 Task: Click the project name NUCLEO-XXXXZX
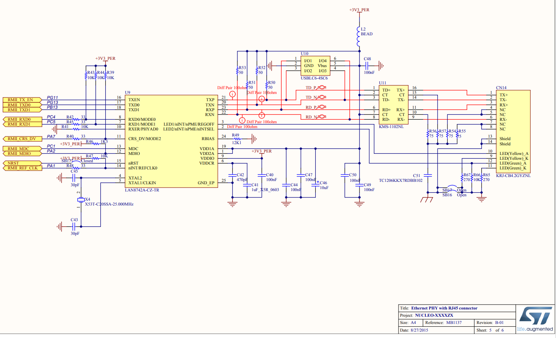coord(434,316)
